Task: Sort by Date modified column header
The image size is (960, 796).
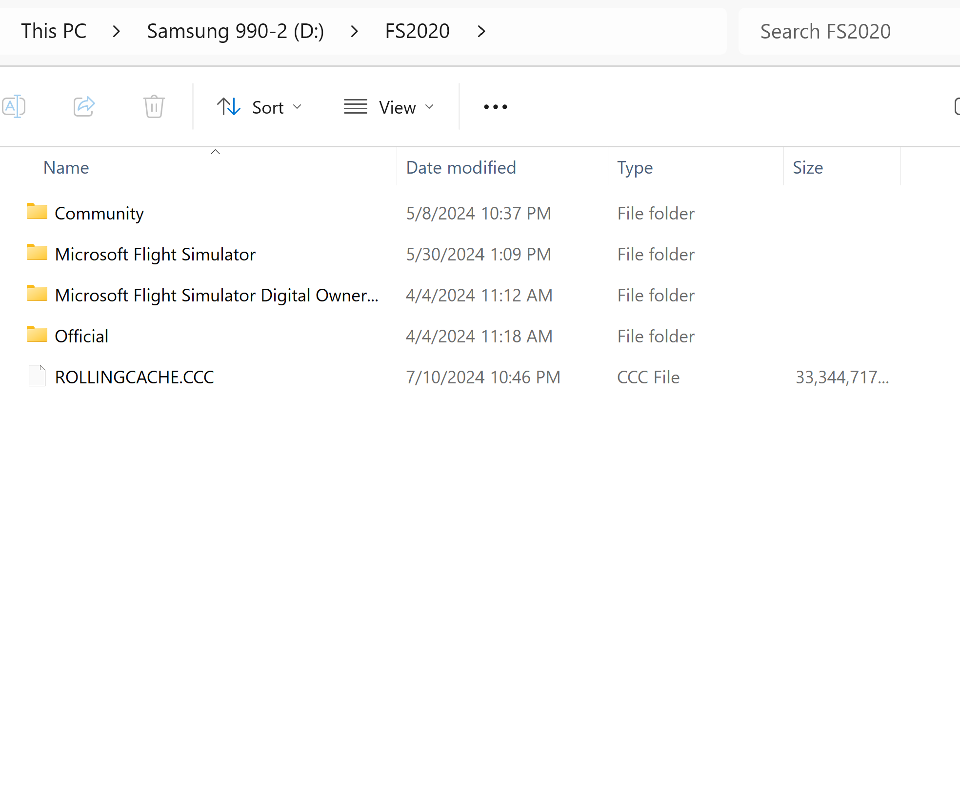Action: coord(460,168)
